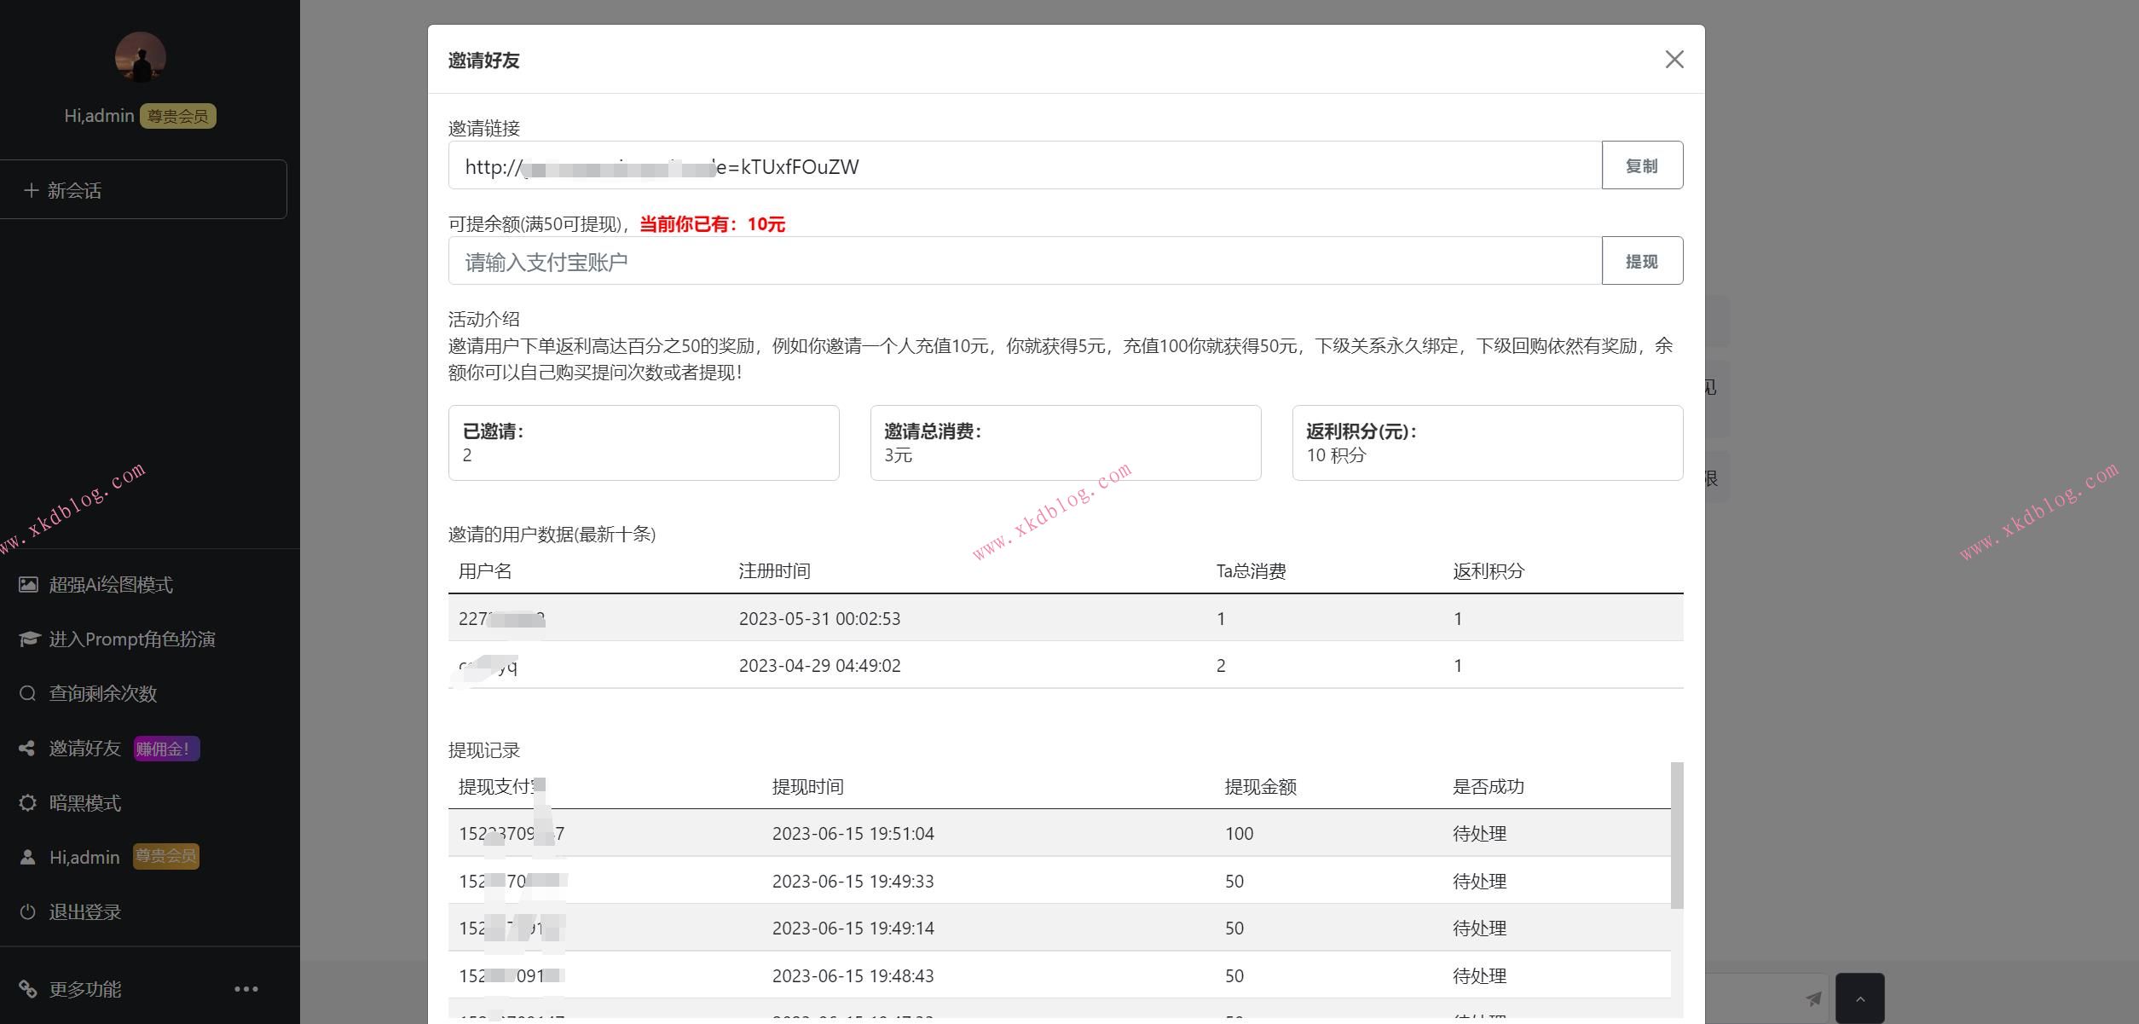Select the invitation link text field
Viewport: 2139px width, 1024px height.
(1025, 165)
